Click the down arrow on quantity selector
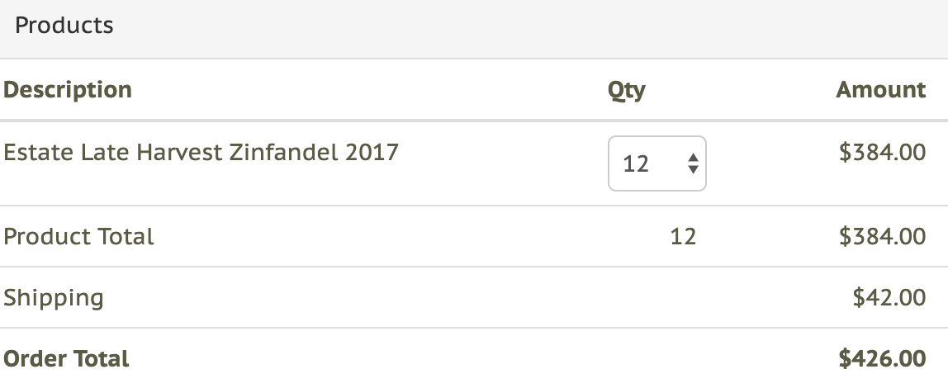 (x=693, y=170)
